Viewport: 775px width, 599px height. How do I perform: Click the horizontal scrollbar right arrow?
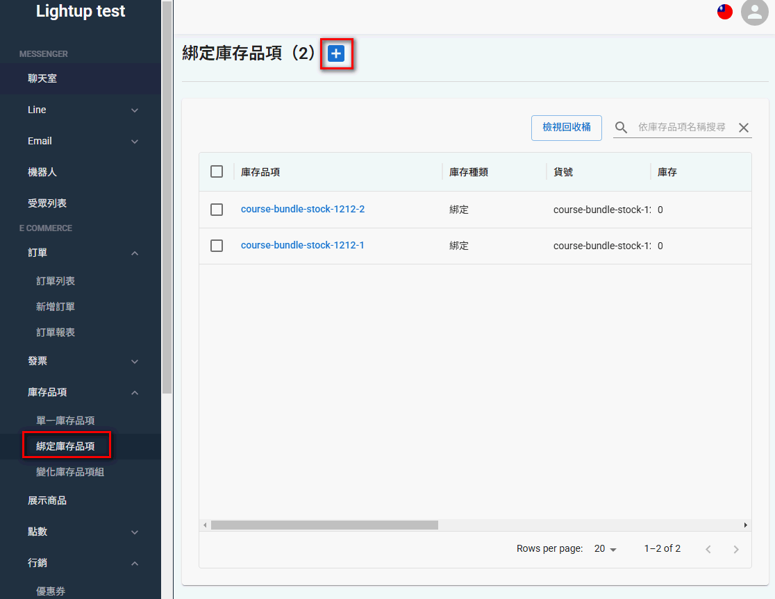[745, 525]
